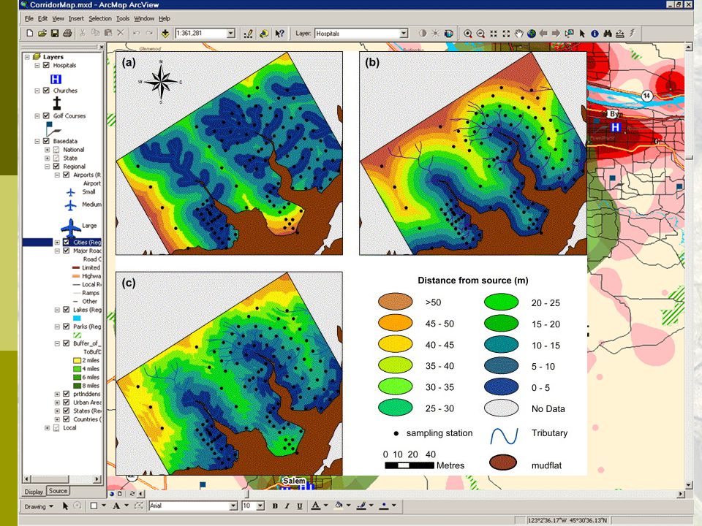The height and width of the screenshot is (526, 702).
Task: Enable the National layer checkbox
Action: pyautogui.click(x=56, y=149)
